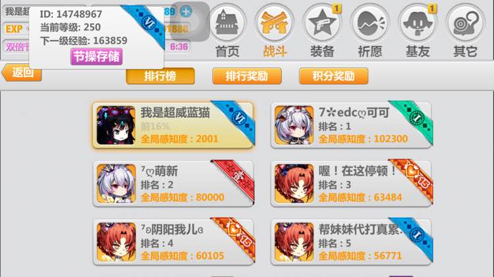Open the 基友 friends icon
The width and height of the screenshot is (494, 277).
click(417, 23)
